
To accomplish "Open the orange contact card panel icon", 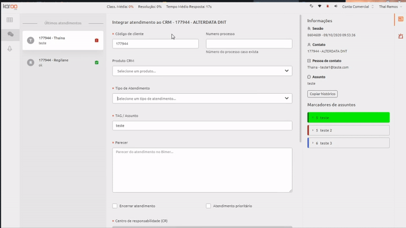I will (400, 19).
